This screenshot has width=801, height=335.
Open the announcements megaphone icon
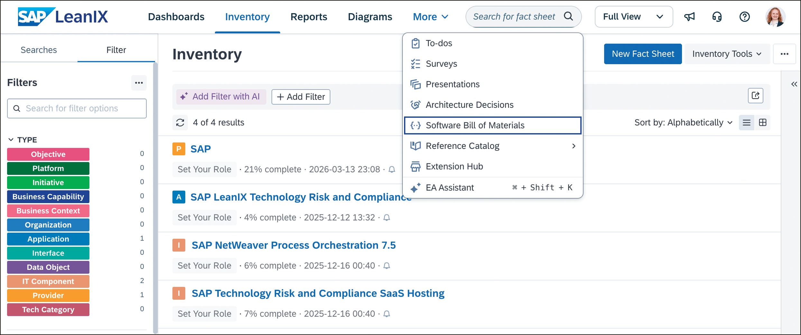[689, 17]
